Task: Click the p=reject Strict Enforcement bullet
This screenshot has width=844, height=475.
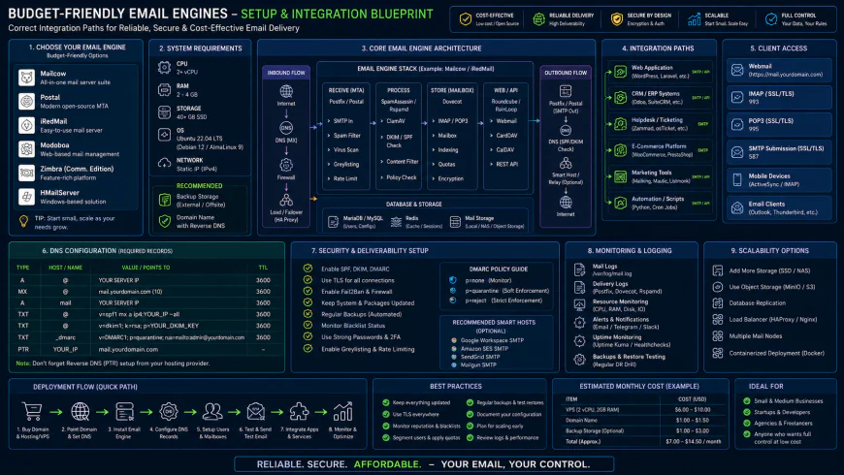Action: pyautogui.click(x=453, y=301)
